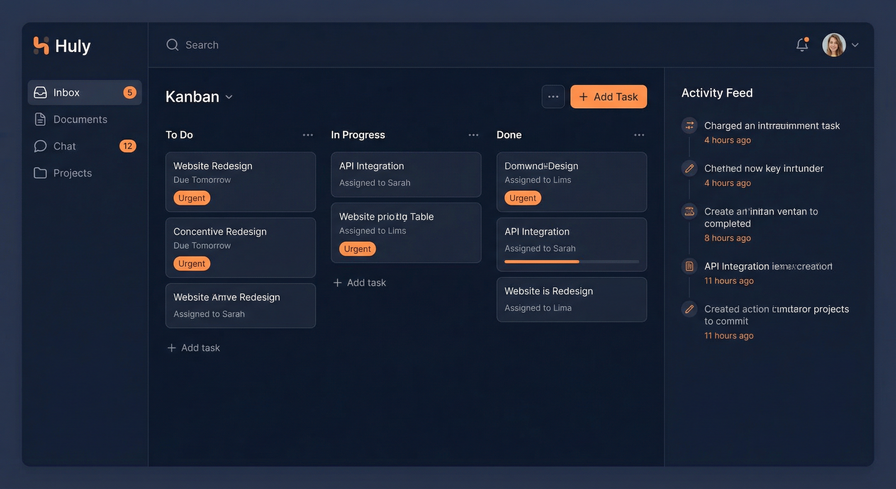This screenshot has width=896, height=489.
Task: Click the Urgent tag on Domwnd Design card
Action: [x=523, y=198]
